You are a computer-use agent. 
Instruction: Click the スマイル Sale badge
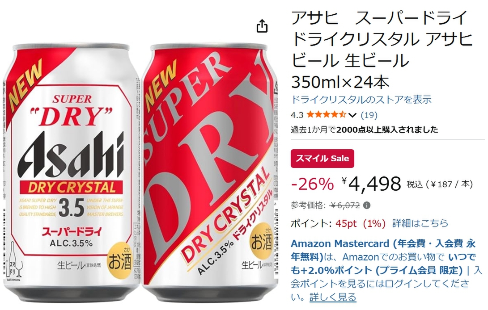pos(322,159)
